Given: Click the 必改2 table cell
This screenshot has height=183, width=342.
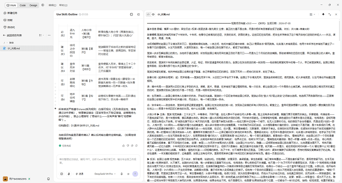Looking at the screenshot, I should (63, 34).
